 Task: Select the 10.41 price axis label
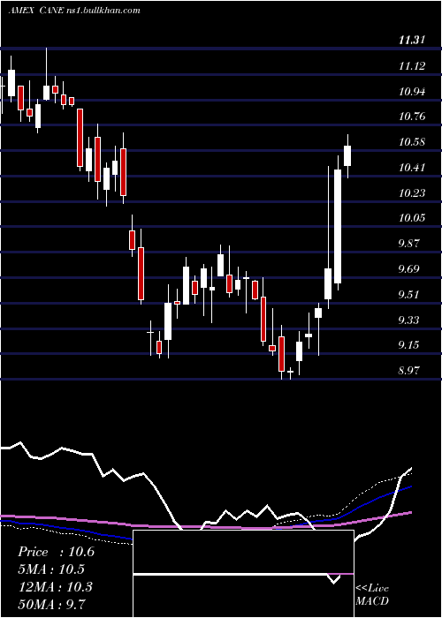coord(412,168)
